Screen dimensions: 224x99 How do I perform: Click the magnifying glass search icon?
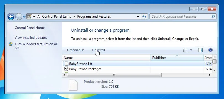point(213,16)
